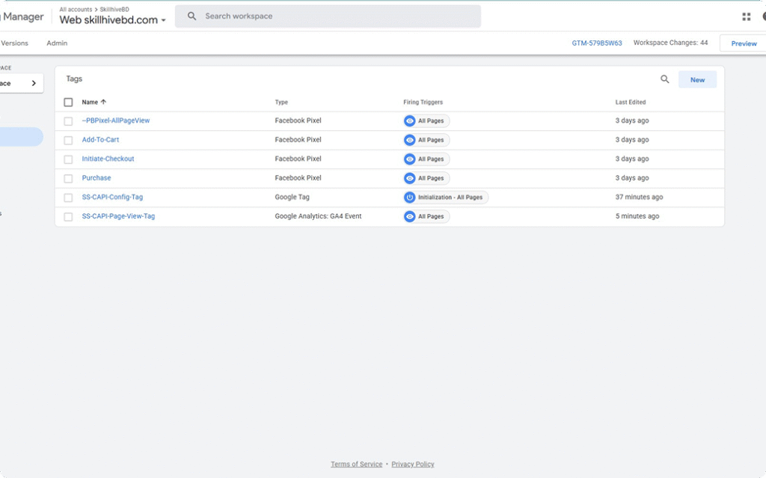Viewport: 766px width, 478px height.
Task: Open the --PBPixel-AllPageView tag
Action: coord(116,120)
